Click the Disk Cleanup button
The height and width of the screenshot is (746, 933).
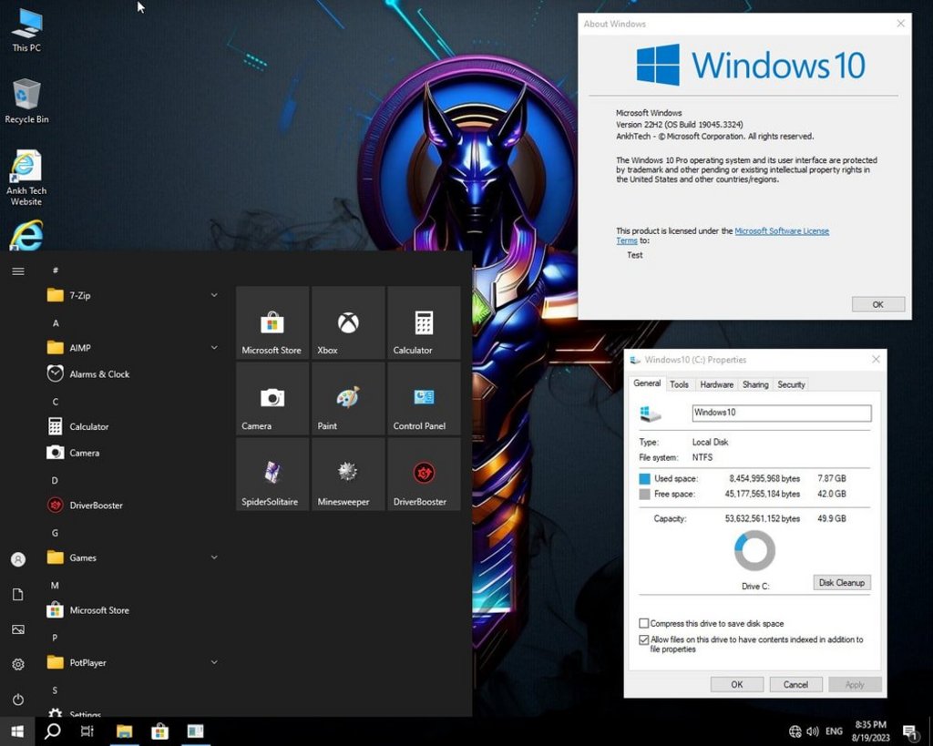tap(841, 582)
